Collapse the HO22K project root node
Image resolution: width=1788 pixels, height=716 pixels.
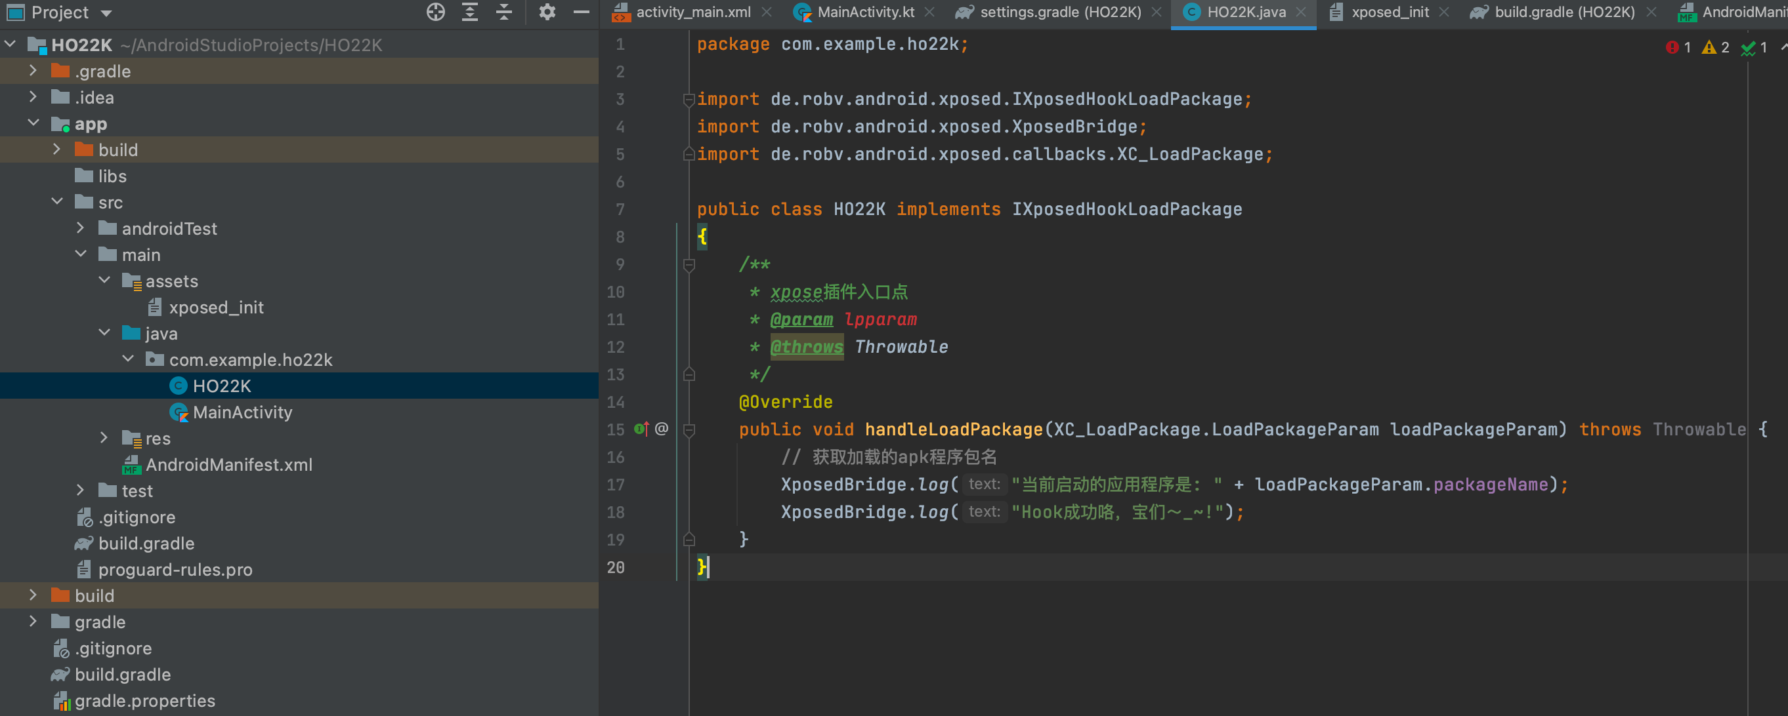[x=10, y=45]
